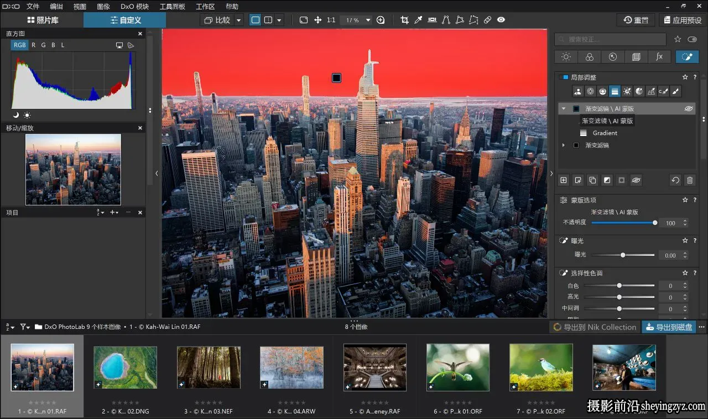Click 导出到 Nik Collection button
Screen dimensions: 708x419
tap(595, 327)
